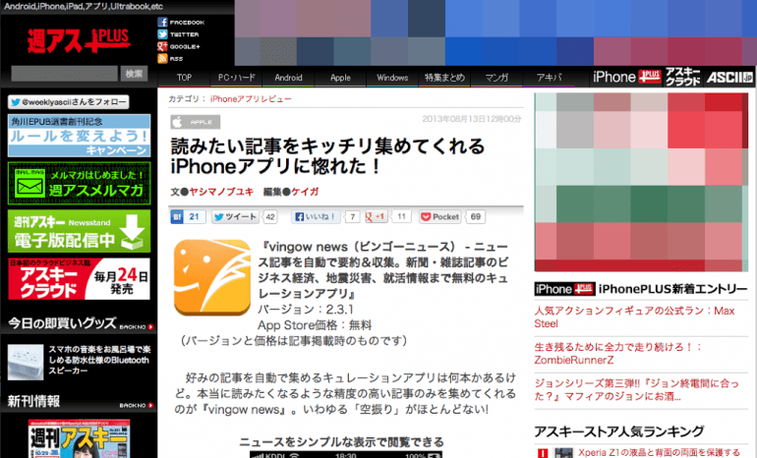Open the ジョンシリーズ第三弾 article link
Image resolution: width=757 pixels, height=458 pixels.
click(x=636, y=389)
